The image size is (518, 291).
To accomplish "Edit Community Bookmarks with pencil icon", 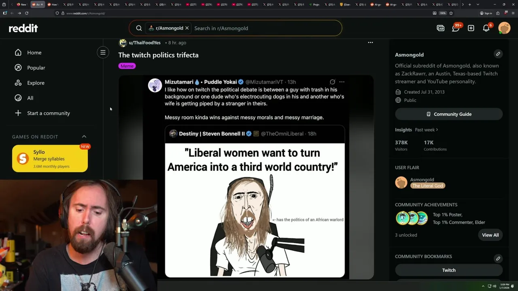I will coord(498,258).
